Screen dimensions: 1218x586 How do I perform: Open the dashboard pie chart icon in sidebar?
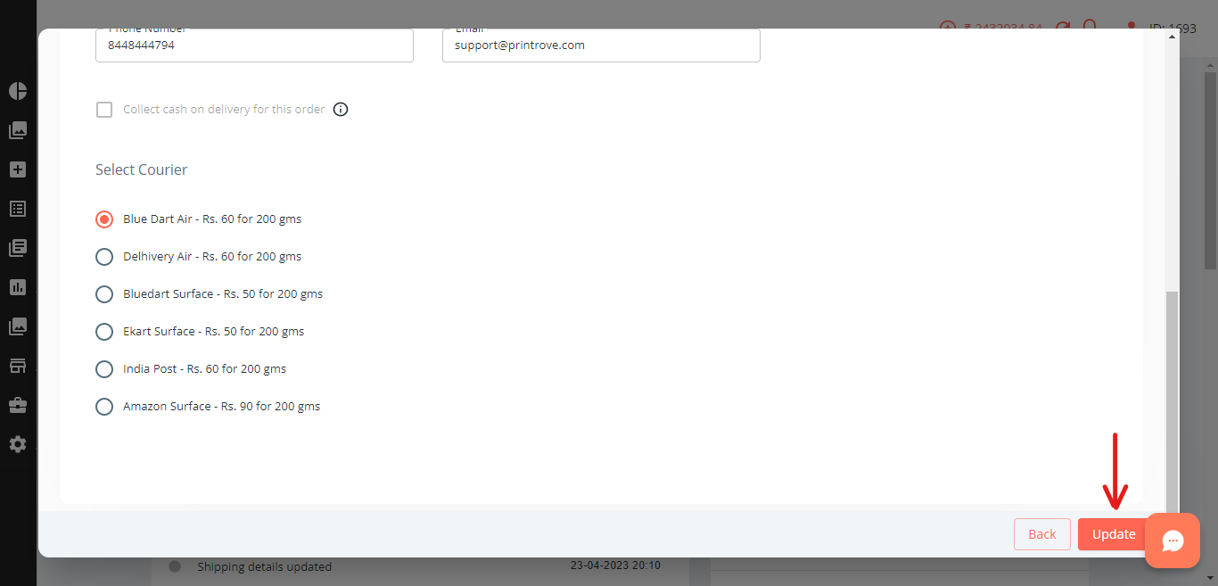click(x=18, y=91)
